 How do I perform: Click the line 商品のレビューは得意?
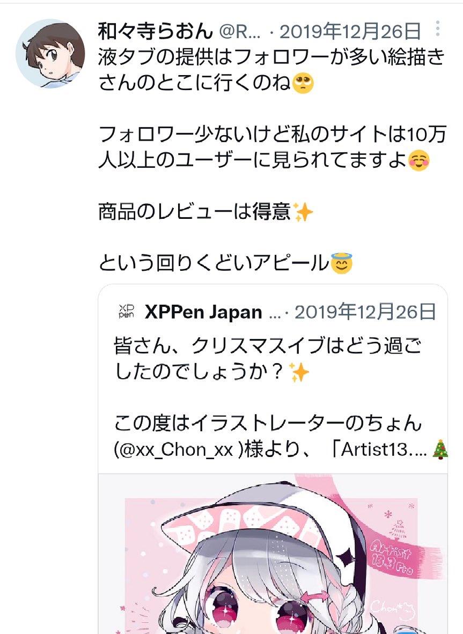click(195, 211)
